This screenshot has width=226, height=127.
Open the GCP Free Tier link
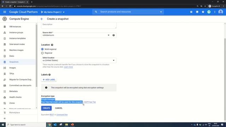pos(90,102)
